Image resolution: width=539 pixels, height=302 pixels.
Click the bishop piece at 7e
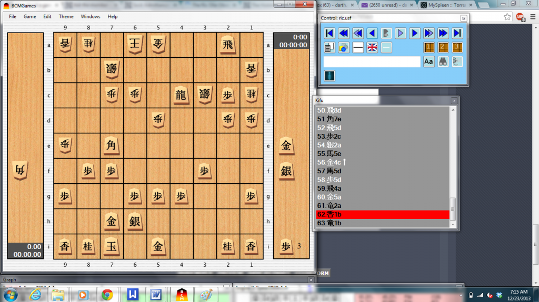[x=111, y=145]
